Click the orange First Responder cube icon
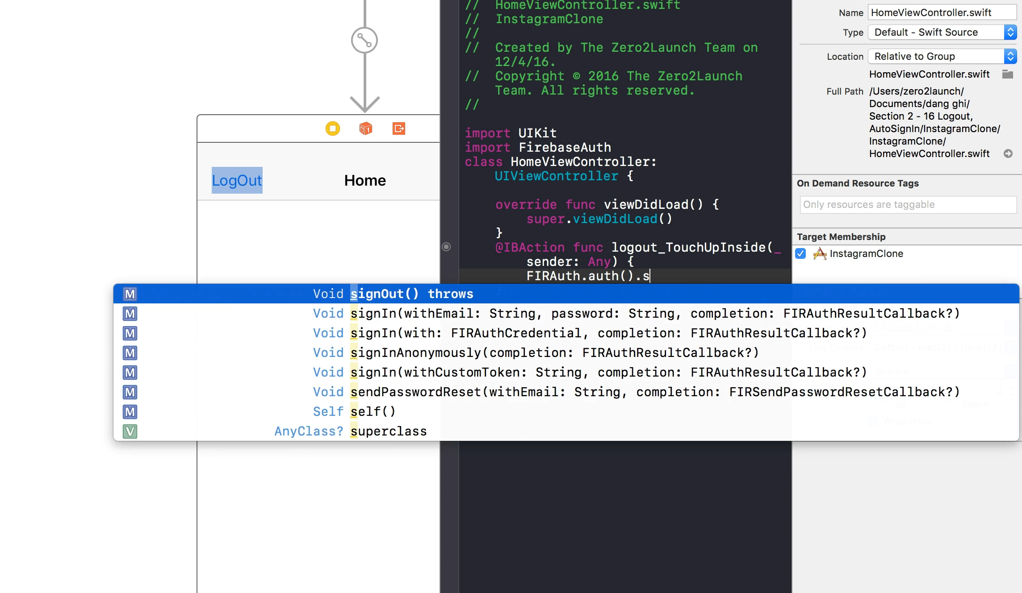Screen dimensions: 1022x593 coord(366,129)
